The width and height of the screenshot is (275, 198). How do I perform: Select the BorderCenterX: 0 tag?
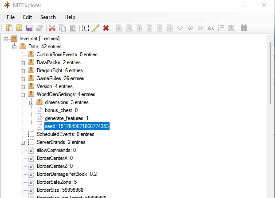(x=55, y=158)
